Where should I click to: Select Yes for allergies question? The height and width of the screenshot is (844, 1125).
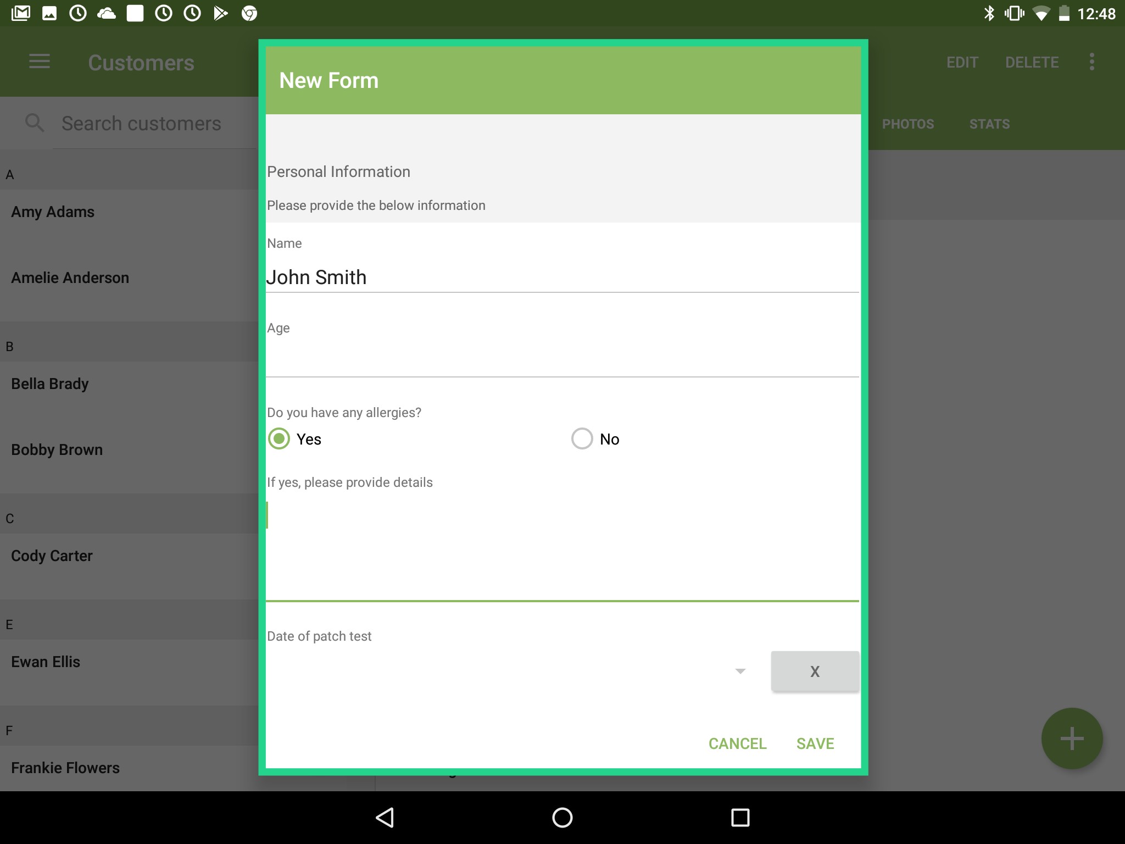[279, 438]
